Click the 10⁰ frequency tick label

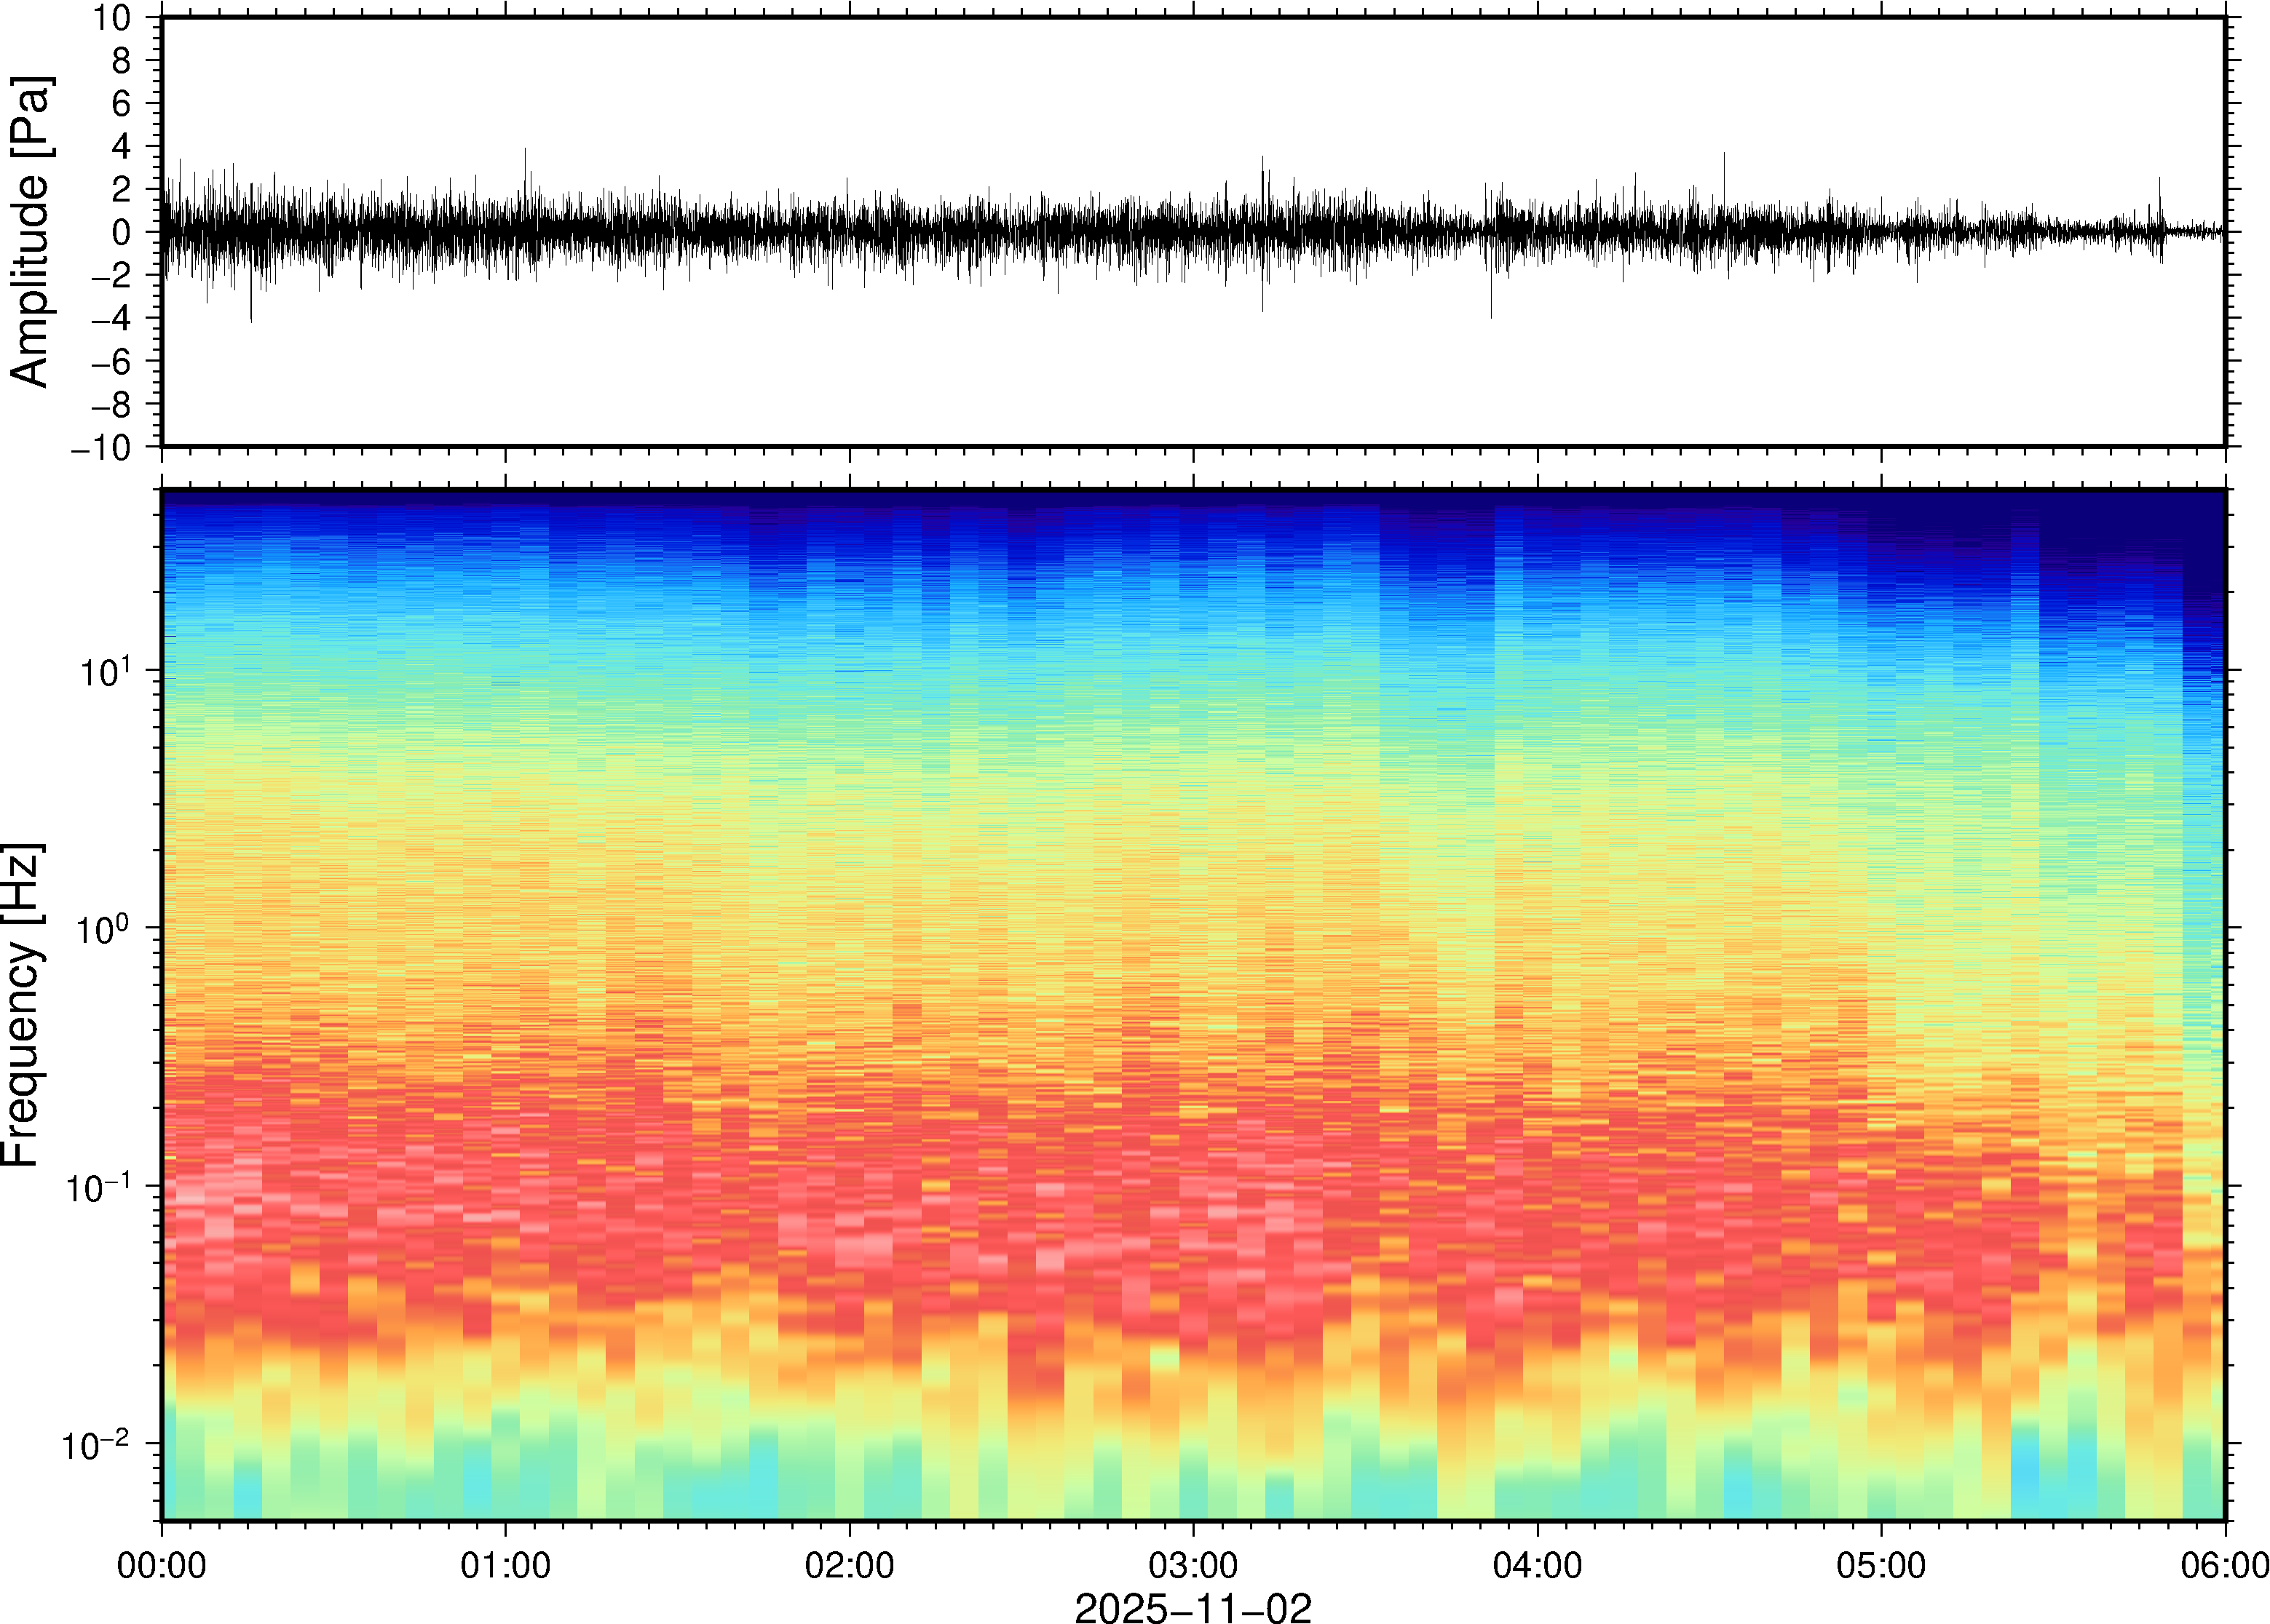point(104,929)
